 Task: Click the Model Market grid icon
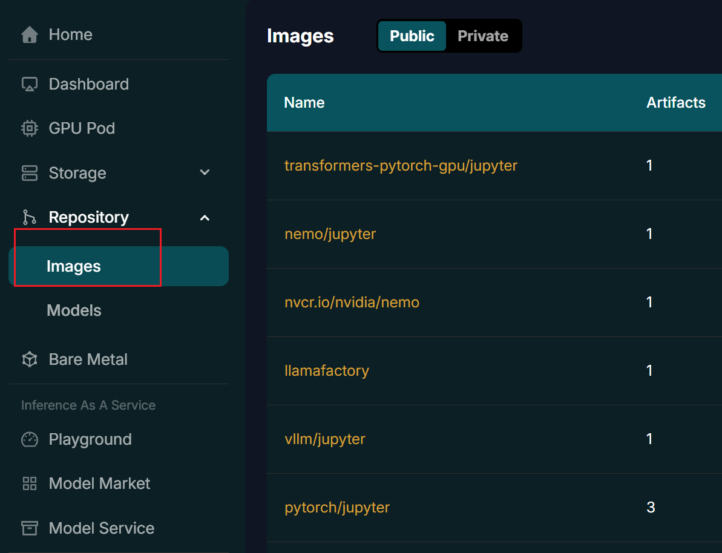[29, 483]
